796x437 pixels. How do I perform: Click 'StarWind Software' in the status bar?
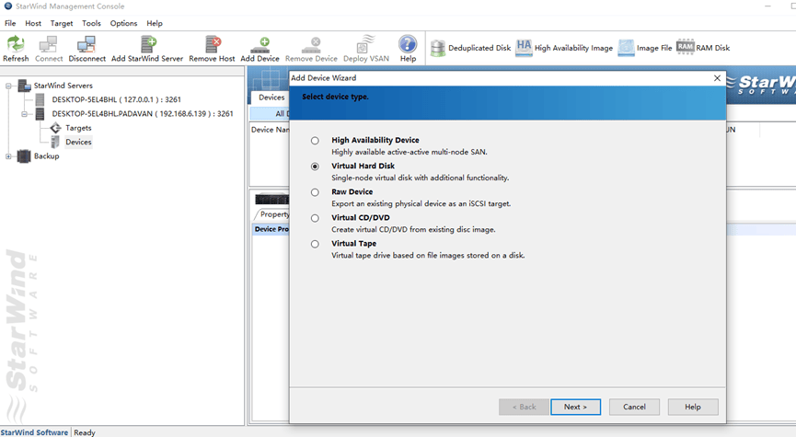click(x=34, y=432)
